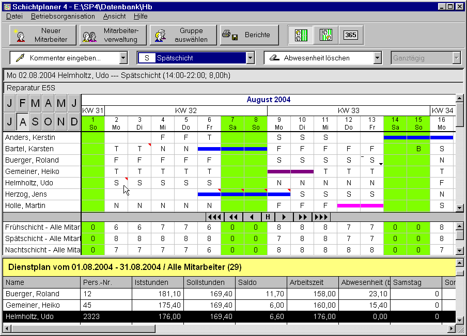Click the purple absence bar for Gemeiner
The height and width of the screenshot is (336, 467).
click(290, 171)
